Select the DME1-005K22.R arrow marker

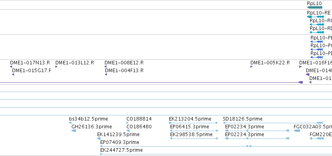pyautogui.click(x=251, y=67)
